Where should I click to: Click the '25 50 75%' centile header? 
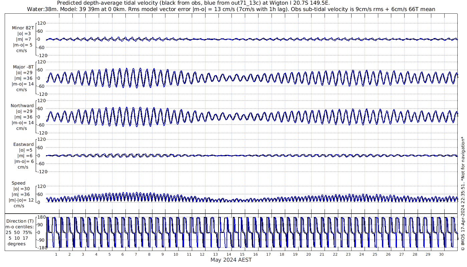tap(19, 232)
